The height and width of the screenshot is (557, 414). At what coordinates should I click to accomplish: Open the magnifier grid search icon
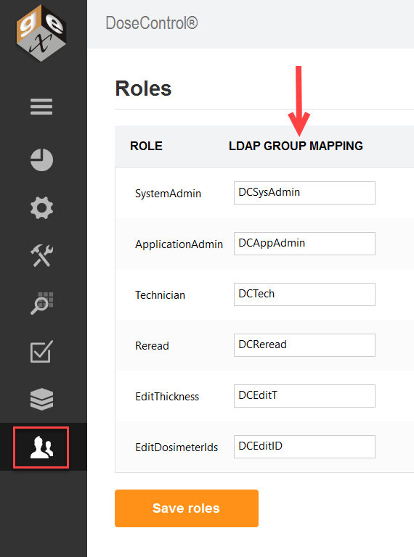41,303
